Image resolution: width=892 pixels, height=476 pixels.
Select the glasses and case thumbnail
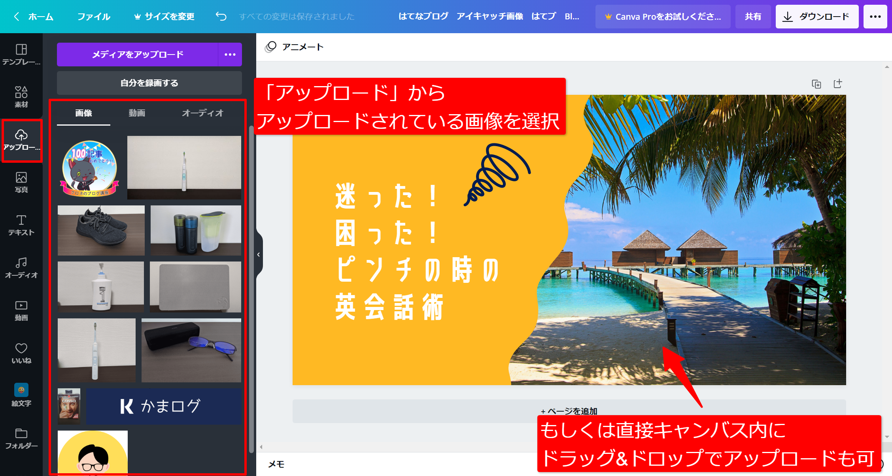click(191, 350)
